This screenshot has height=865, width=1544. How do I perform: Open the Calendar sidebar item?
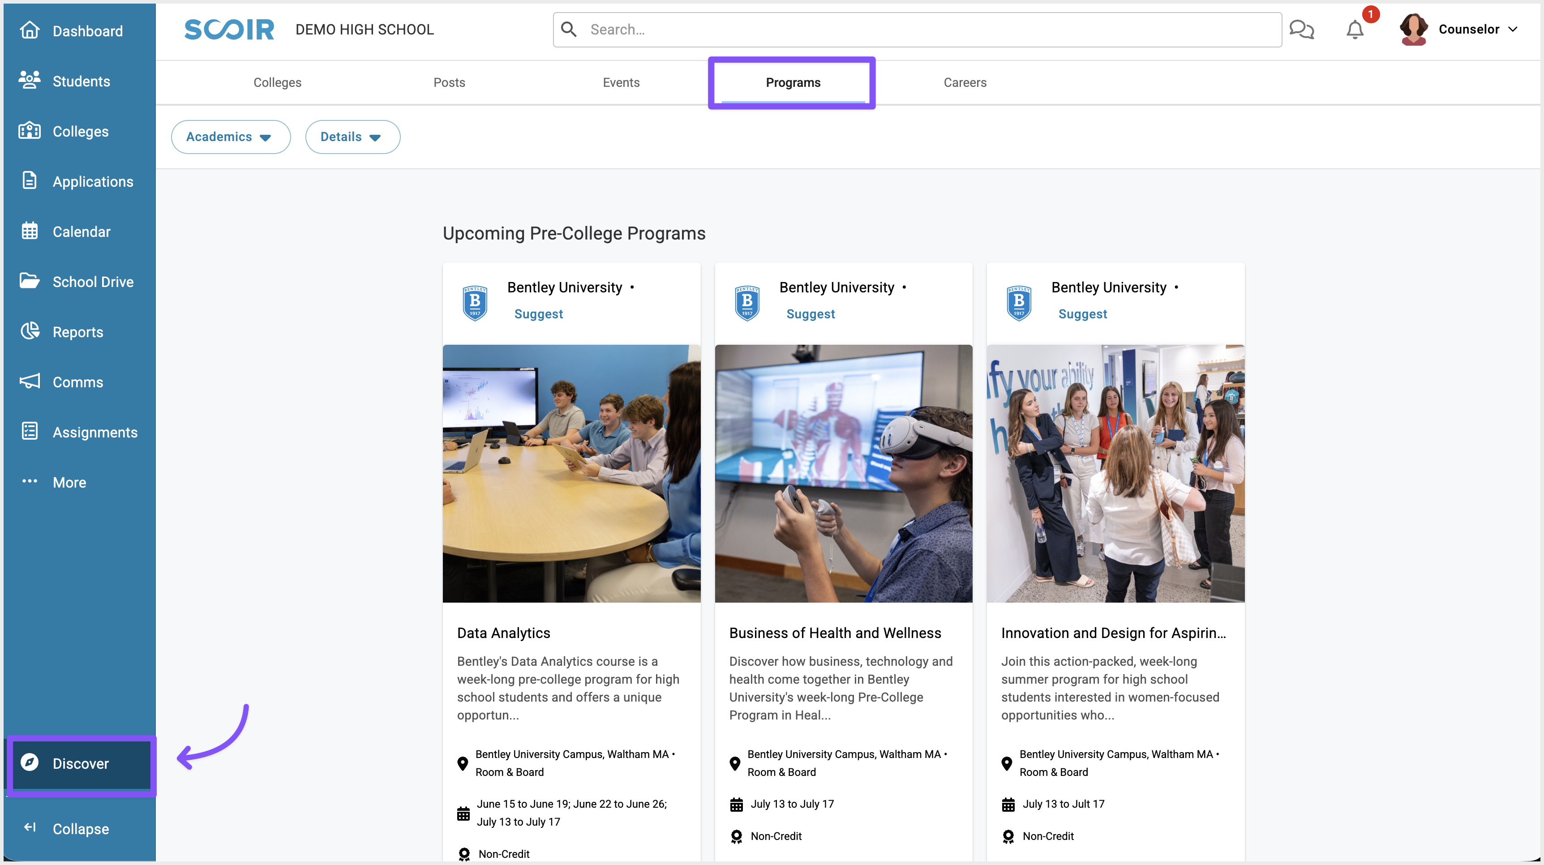(x=80, y=231)
